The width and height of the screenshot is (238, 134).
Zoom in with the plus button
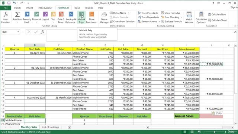click(226, 132)
